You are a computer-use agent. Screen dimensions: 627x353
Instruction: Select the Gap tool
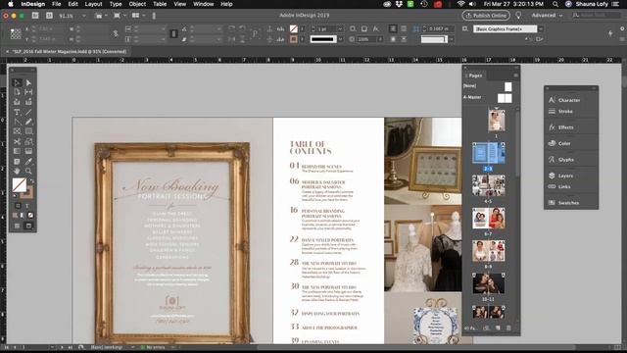point(28,92)
